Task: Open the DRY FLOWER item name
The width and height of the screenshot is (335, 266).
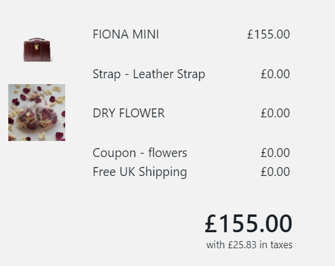Action: point(129,113)
